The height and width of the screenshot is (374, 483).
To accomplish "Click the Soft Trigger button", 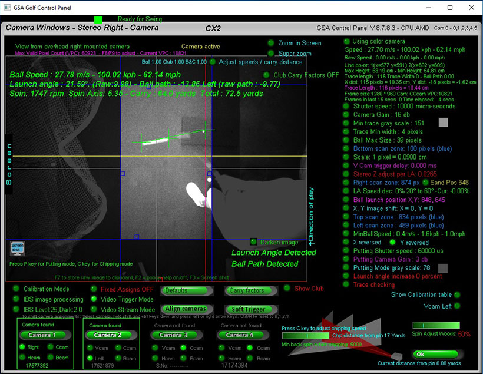I will click(x=251, y=309).
